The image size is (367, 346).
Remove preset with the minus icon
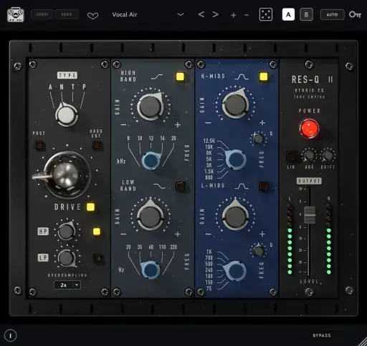[x=247, y=15]
